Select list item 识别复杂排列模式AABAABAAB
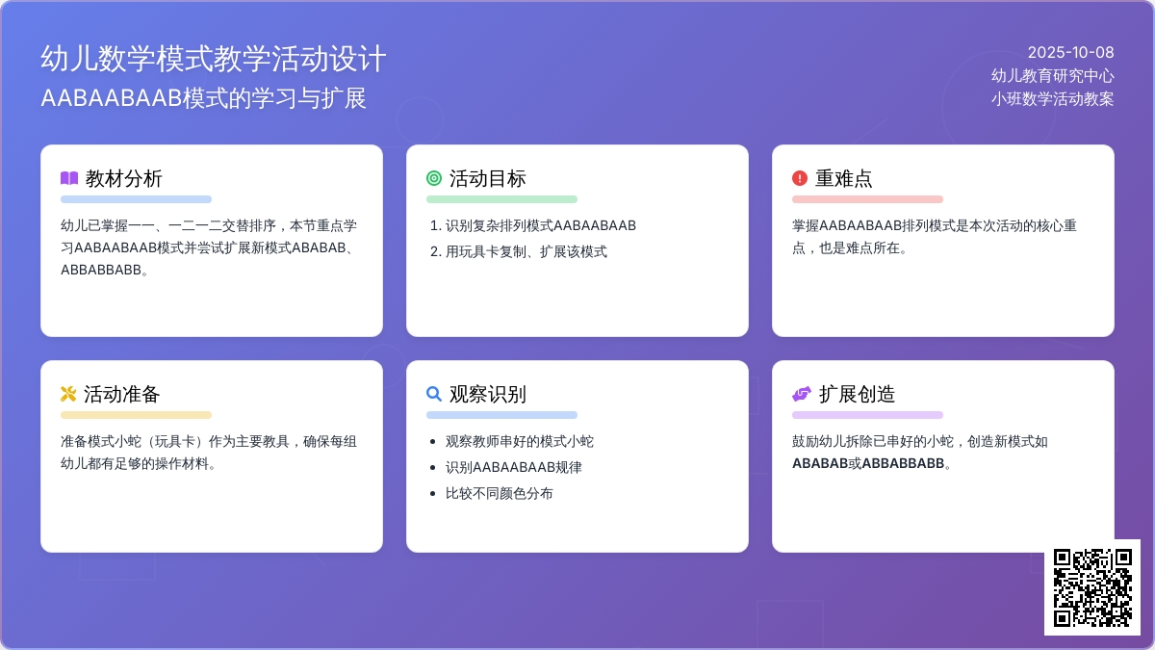Image resolution: width=1155 pixels, height=650 pixels. pyautogui.click(x=540, y=225)
